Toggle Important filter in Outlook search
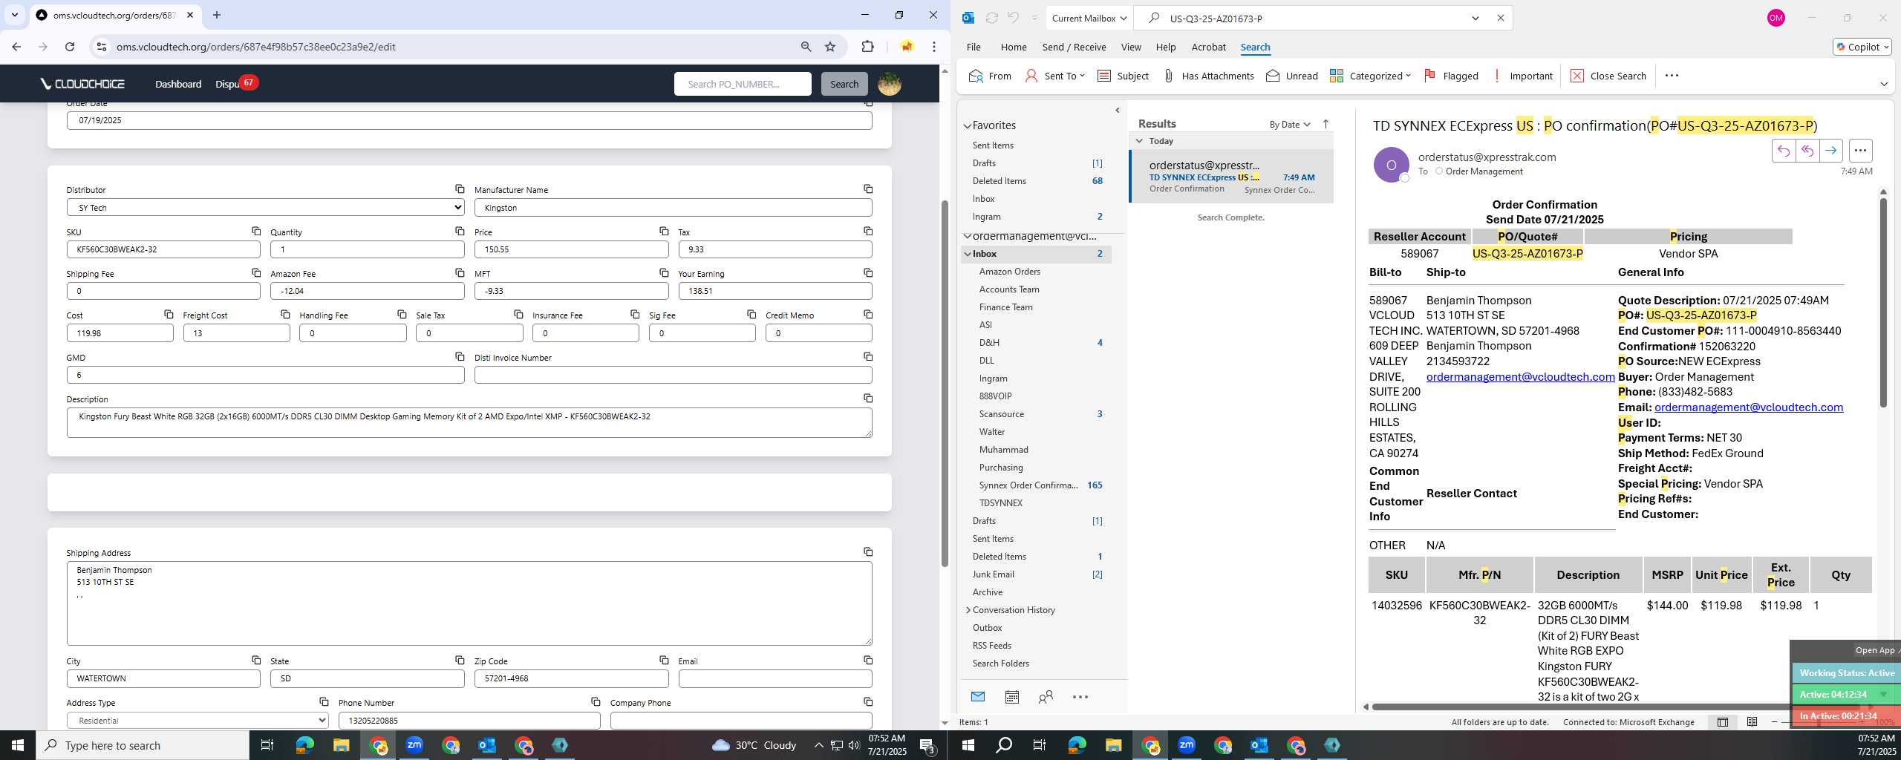1901x760 pixels. pos(1522,76)
